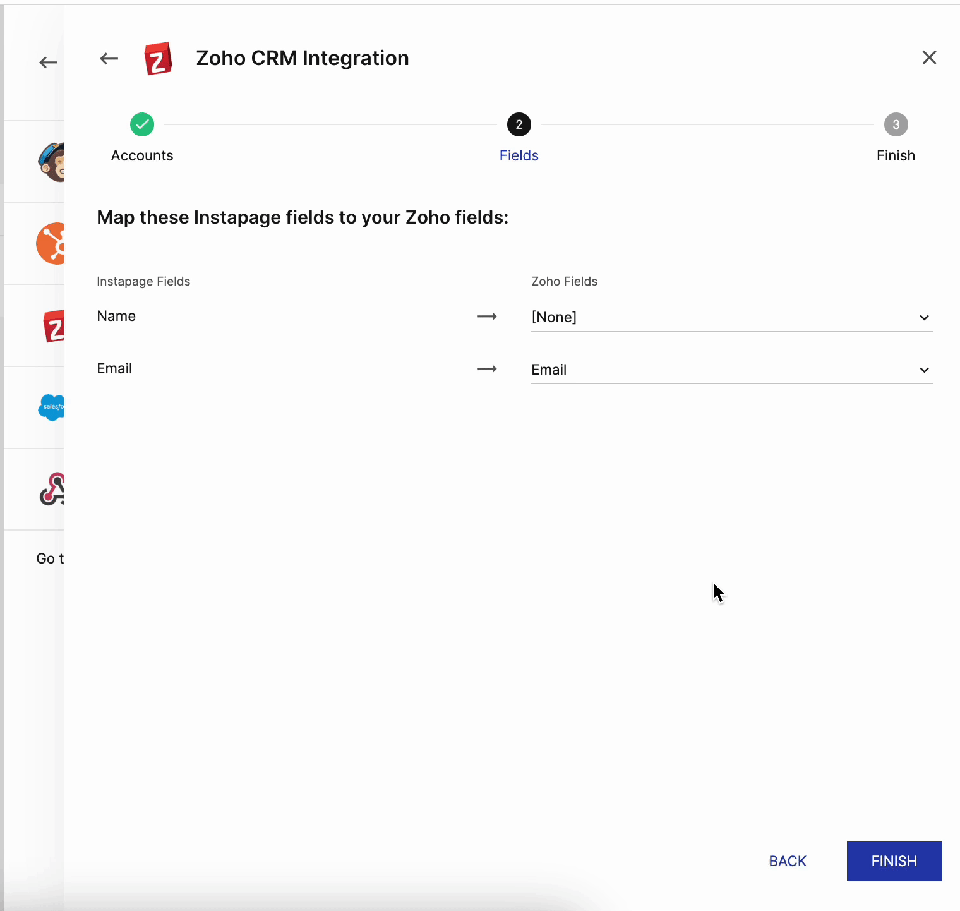Select the Zoho icon in left sidebar
This screenshot has width=960, height=911.
54,327
